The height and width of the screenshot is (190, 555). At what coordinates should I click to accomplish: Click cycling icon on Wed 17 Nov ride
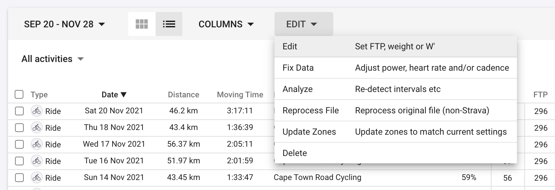(x=36, y=144)
